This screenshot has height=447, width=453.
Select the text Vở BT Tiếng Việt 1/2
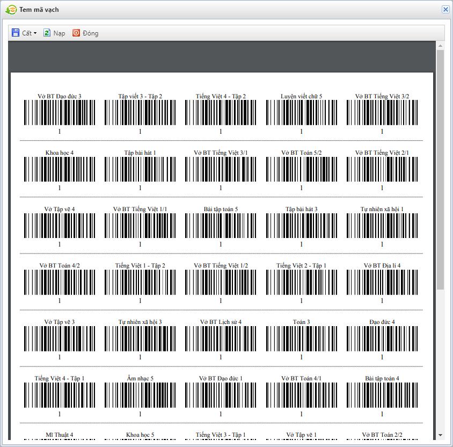[x=221, y=265]
